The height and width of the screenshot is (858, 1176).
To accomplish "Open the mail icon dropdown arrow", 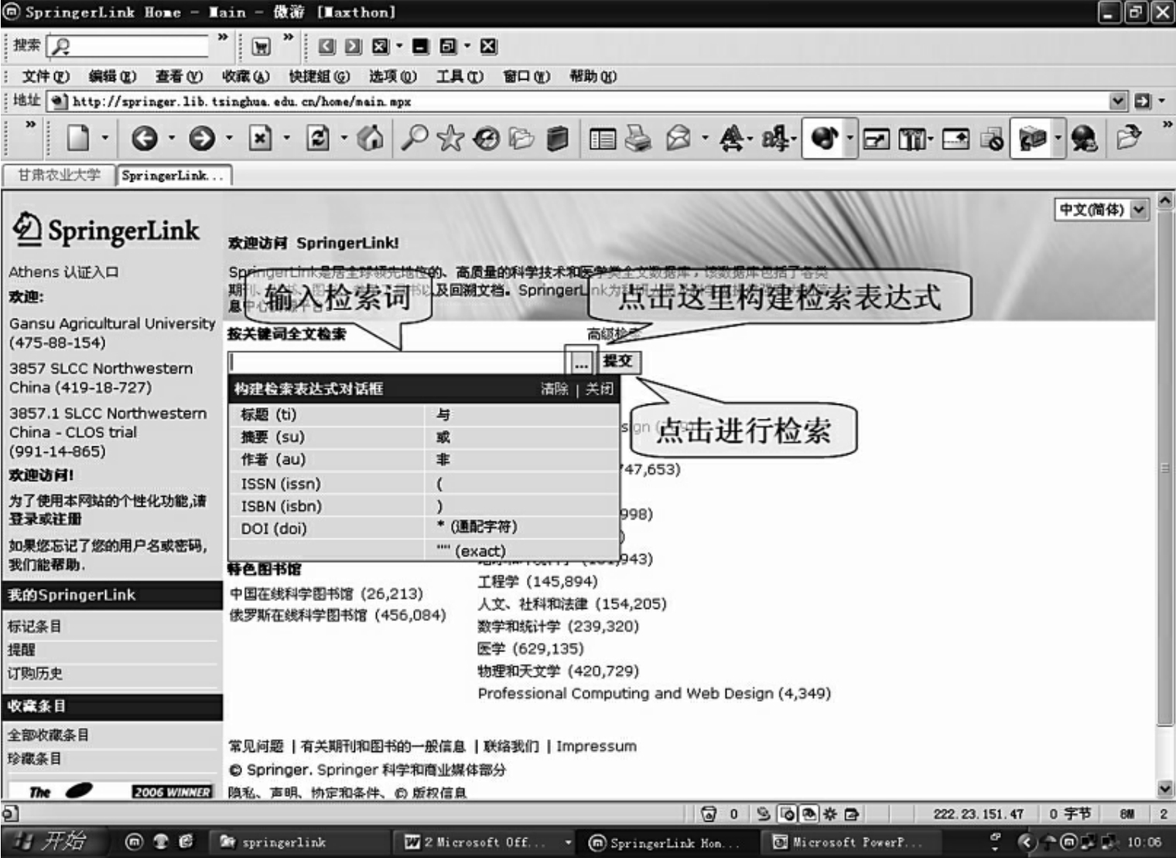I will point(705,138).
